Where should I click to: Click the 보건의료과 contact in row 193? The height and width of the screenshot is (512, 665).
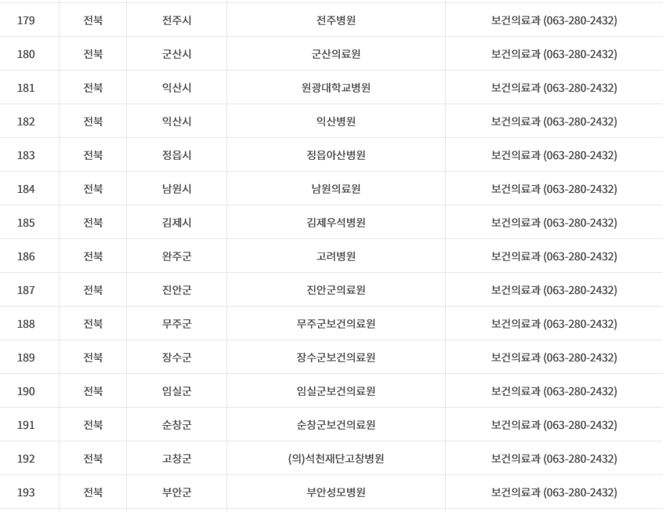(554, 492)
